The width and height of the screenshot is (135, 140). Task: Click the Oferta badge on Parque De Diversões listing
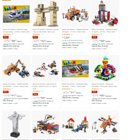coord(94,92)
